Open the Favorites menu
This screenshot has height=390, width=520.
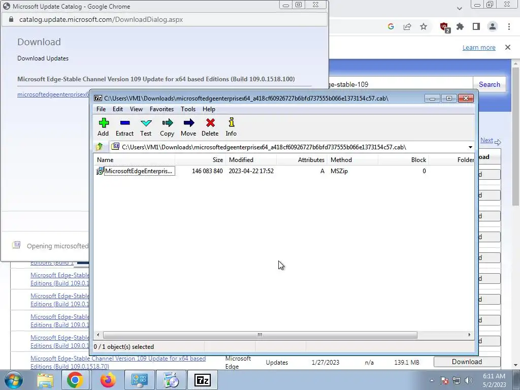tap(161, 109)
